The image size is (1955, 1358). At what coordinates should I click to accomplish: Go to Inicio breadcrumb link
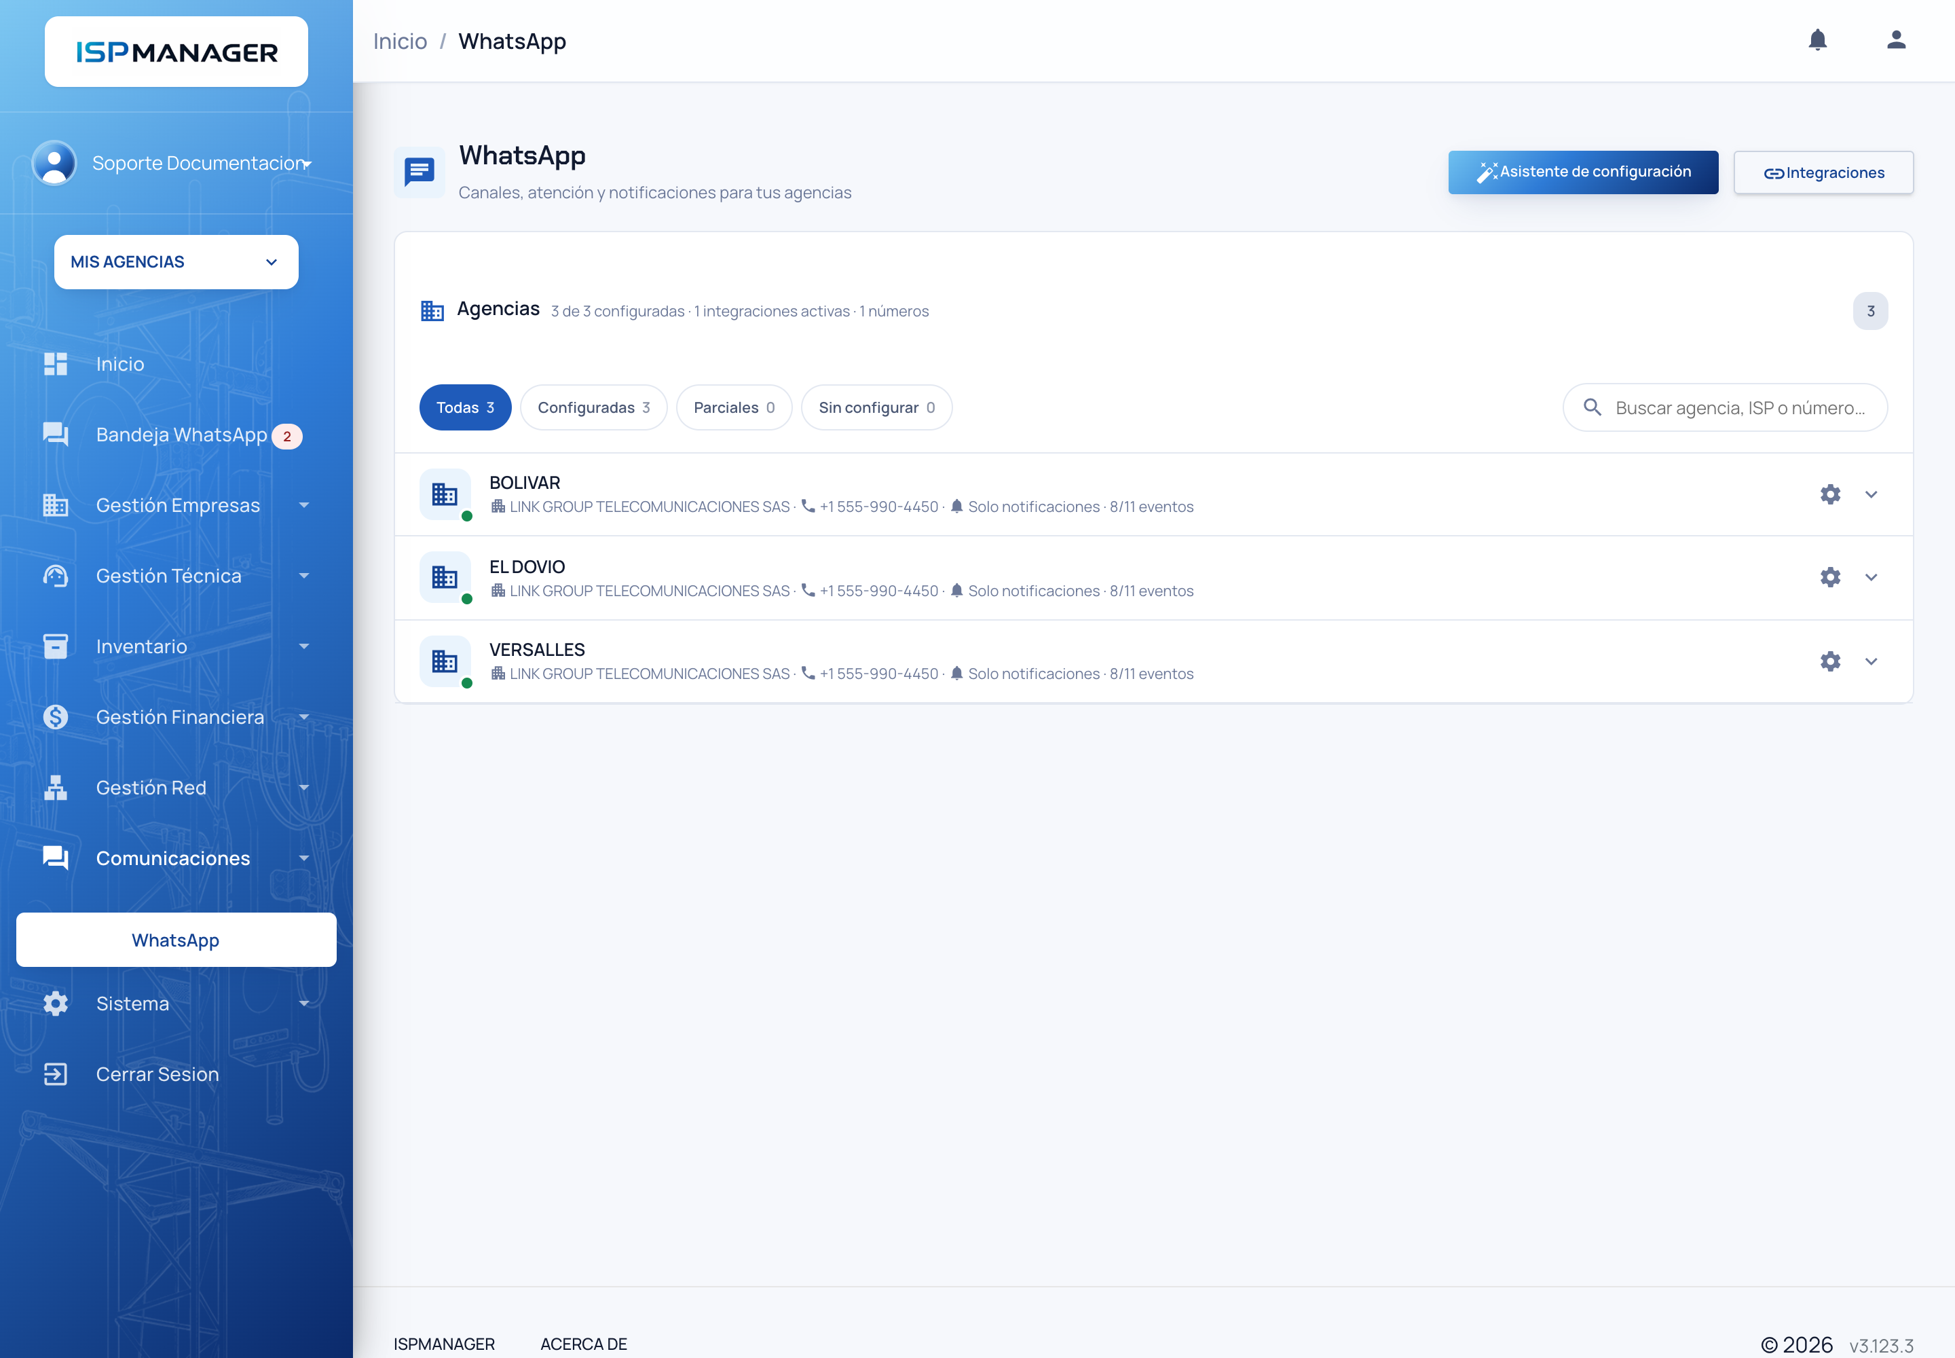click(x=400, y=41)
